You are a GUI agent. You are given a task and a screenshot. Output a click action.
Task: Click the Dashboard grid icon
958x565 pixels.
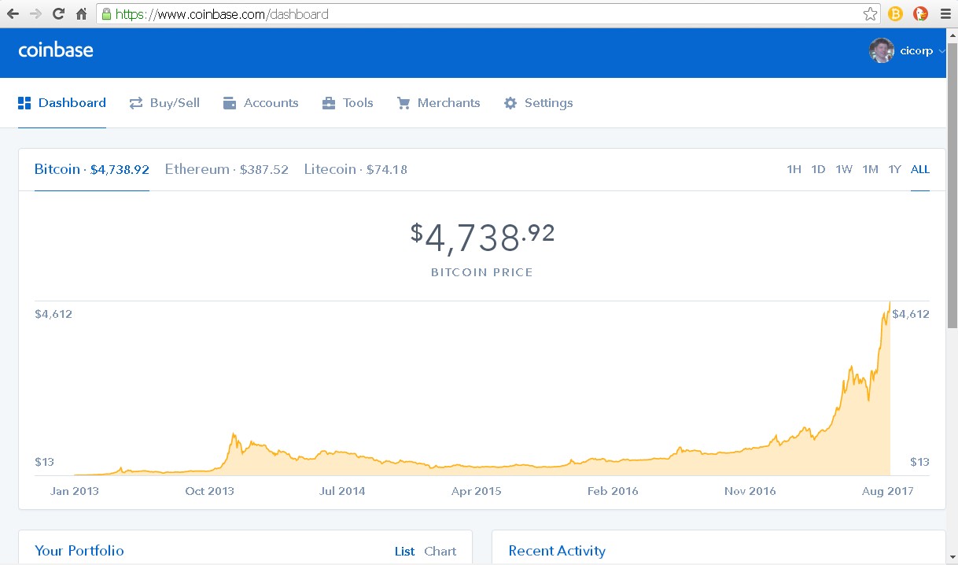[x=24, y=103]
